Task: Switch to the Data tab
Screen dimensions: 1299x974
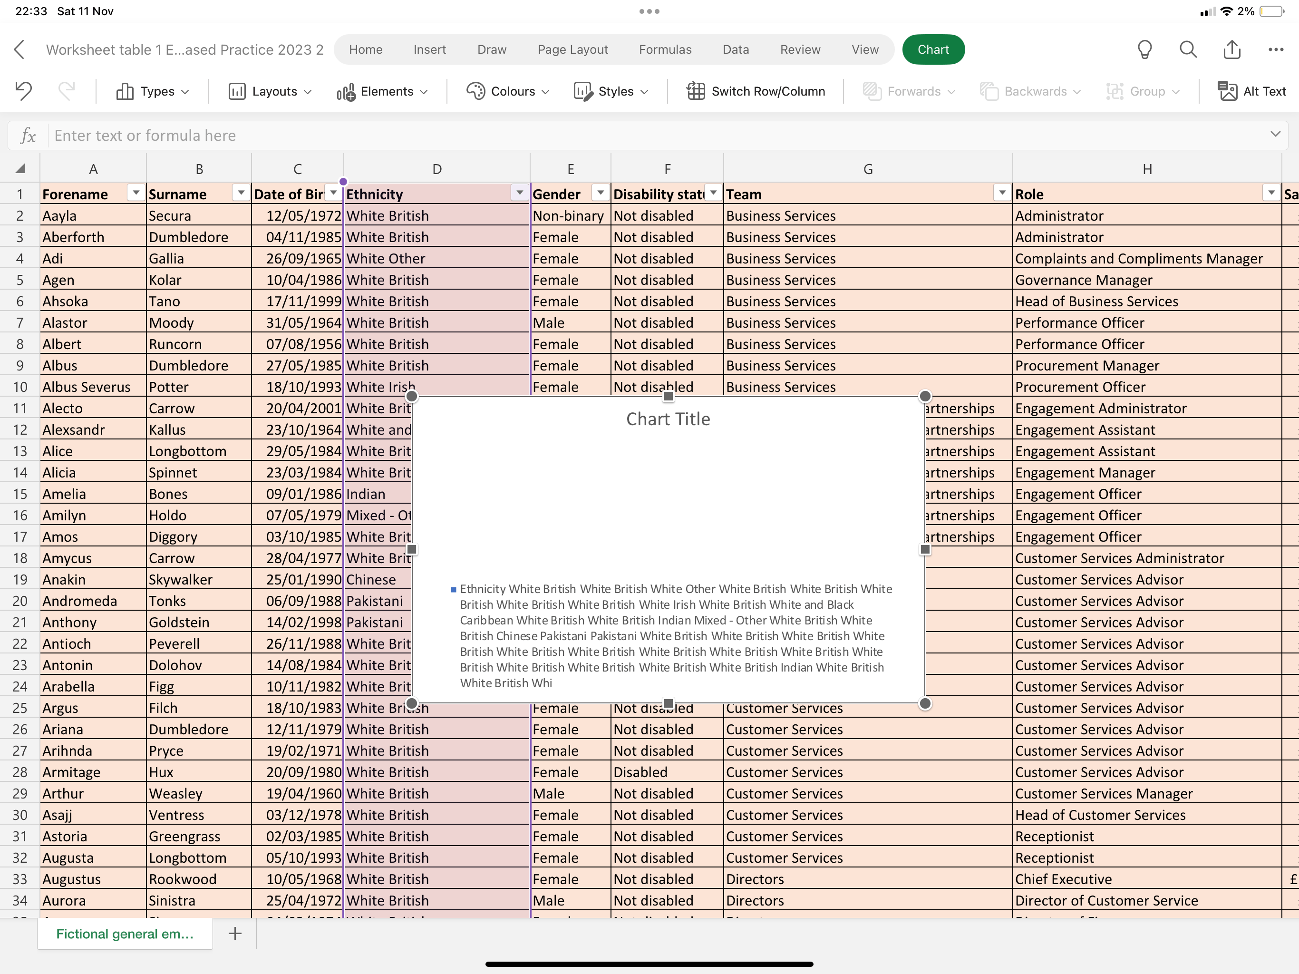Action: coord(735,49)
